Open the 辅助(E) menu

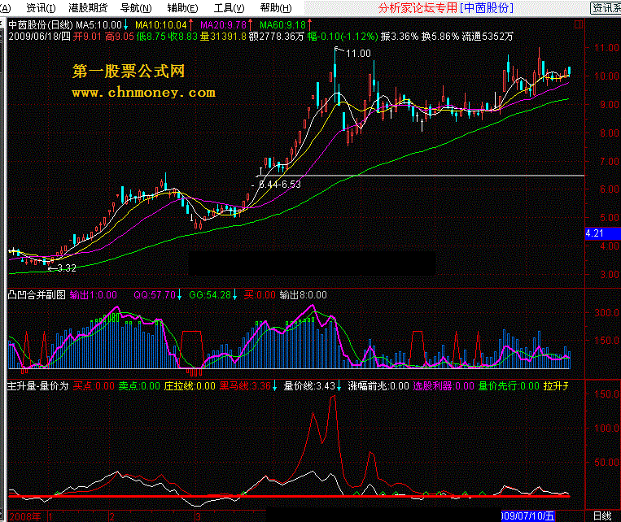click(182, 8)
